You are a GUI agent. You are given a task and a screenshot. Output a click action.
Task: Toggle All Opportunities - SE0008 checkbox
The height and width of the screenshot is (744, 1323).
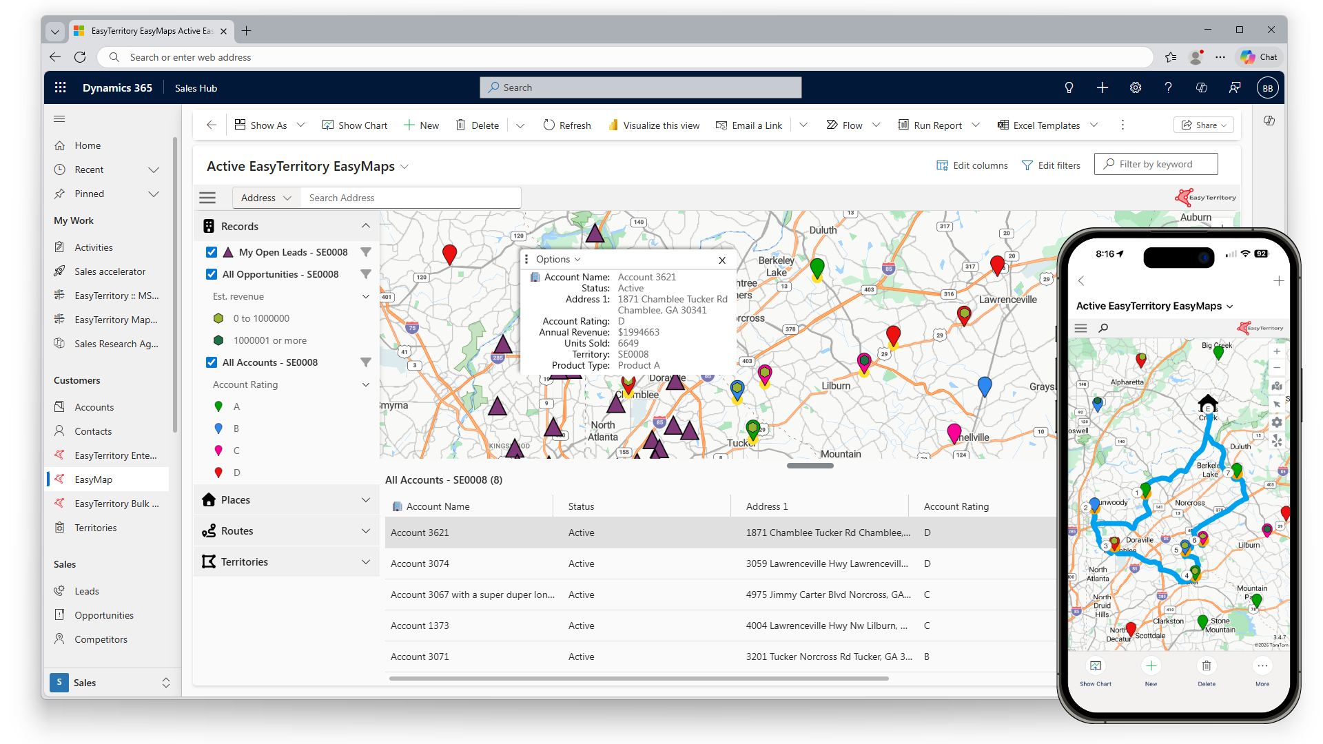click(x=212, y=274)
